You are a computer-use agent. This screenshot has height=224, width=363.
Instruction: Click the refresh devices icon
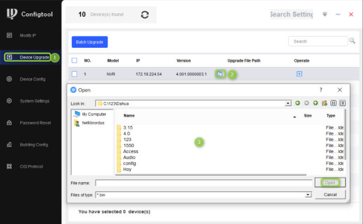[x=145, y=14]
